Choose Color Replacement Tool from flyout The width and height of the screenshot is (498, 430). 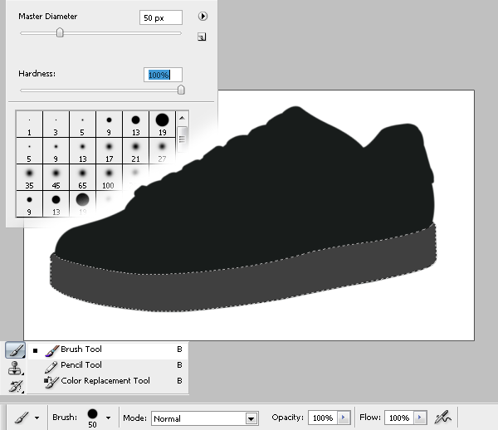pyautogui.click(x=105, y=381)
